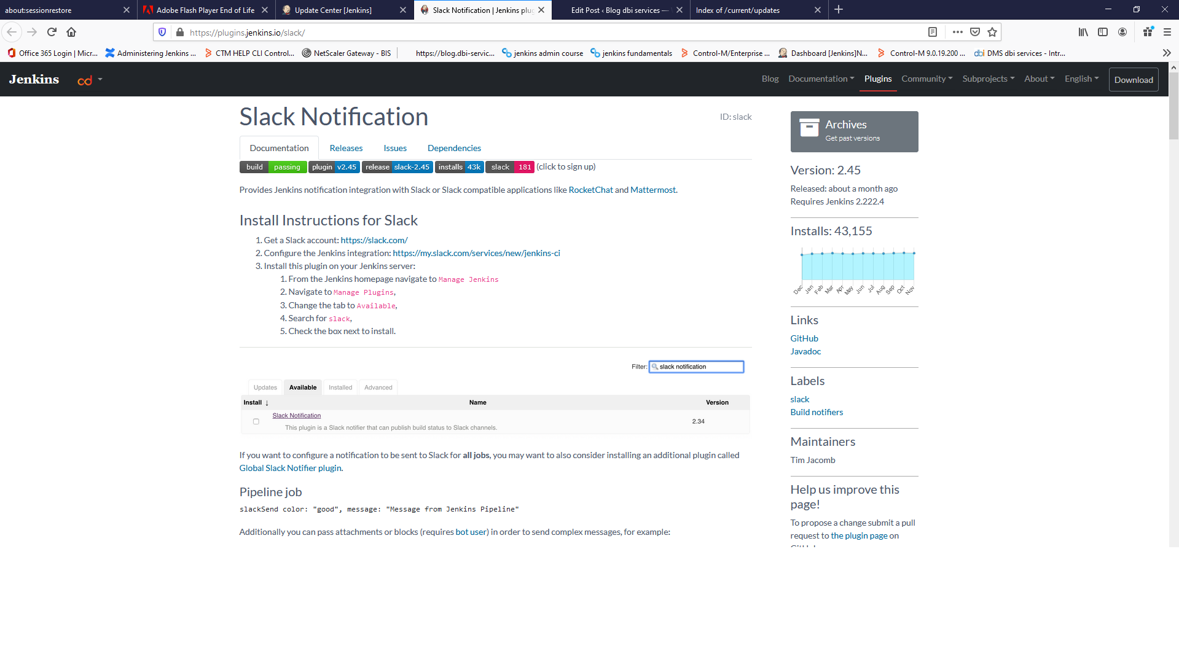This screenshot has height=662, width=1179.
Task: Open the Library icon in toolbar
Action: point(1083,32)
